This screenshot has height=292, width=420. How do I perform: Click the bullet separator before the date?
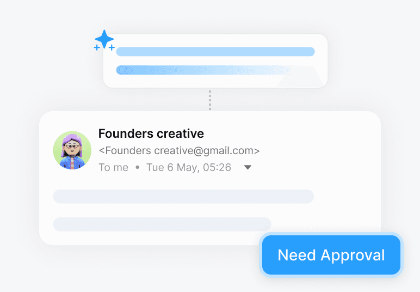(138, 167)
